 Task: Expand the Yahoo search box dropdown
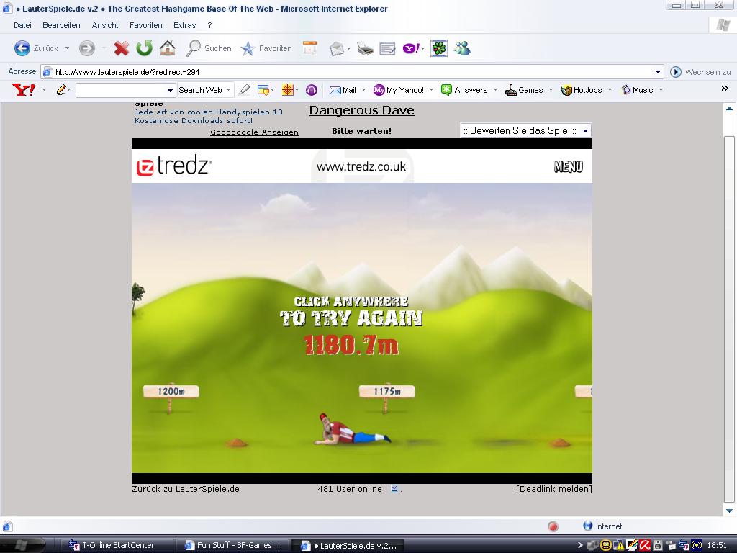tap(170, 90)
